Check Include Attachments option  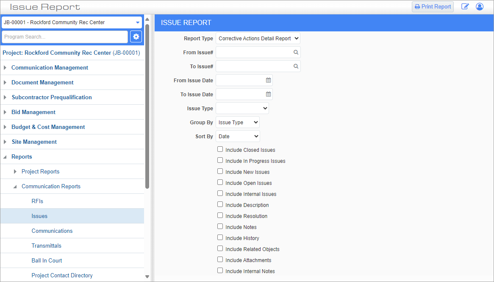(x=220, y=259)
